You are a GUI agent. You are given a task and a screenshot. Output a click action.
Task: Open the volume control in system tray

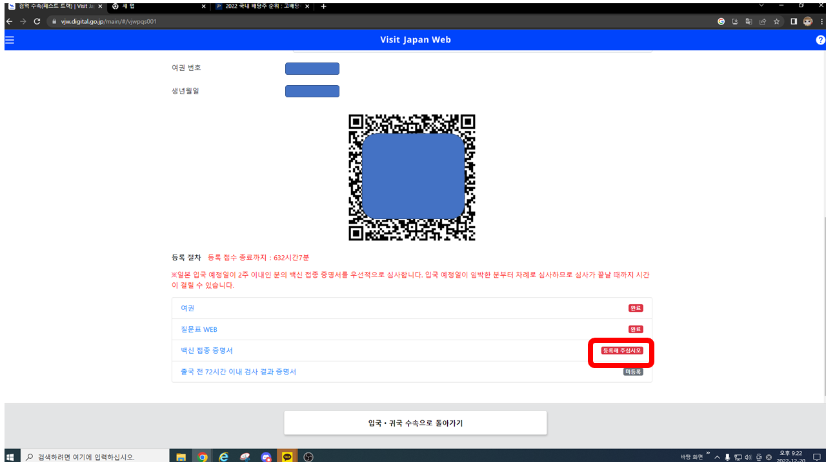tap(749, 457)
